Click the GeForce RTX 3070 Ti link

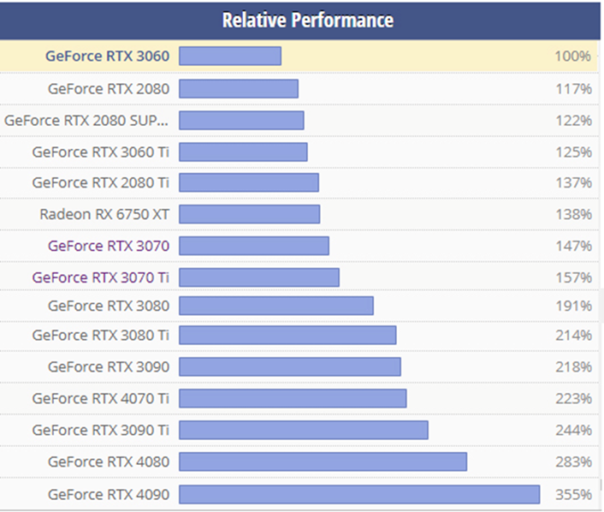(101, 277)
